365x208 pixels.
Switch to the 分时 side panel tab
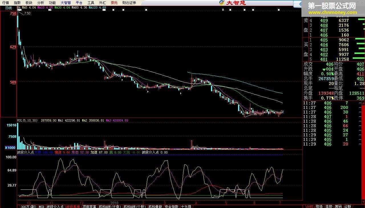coord(309,206)
